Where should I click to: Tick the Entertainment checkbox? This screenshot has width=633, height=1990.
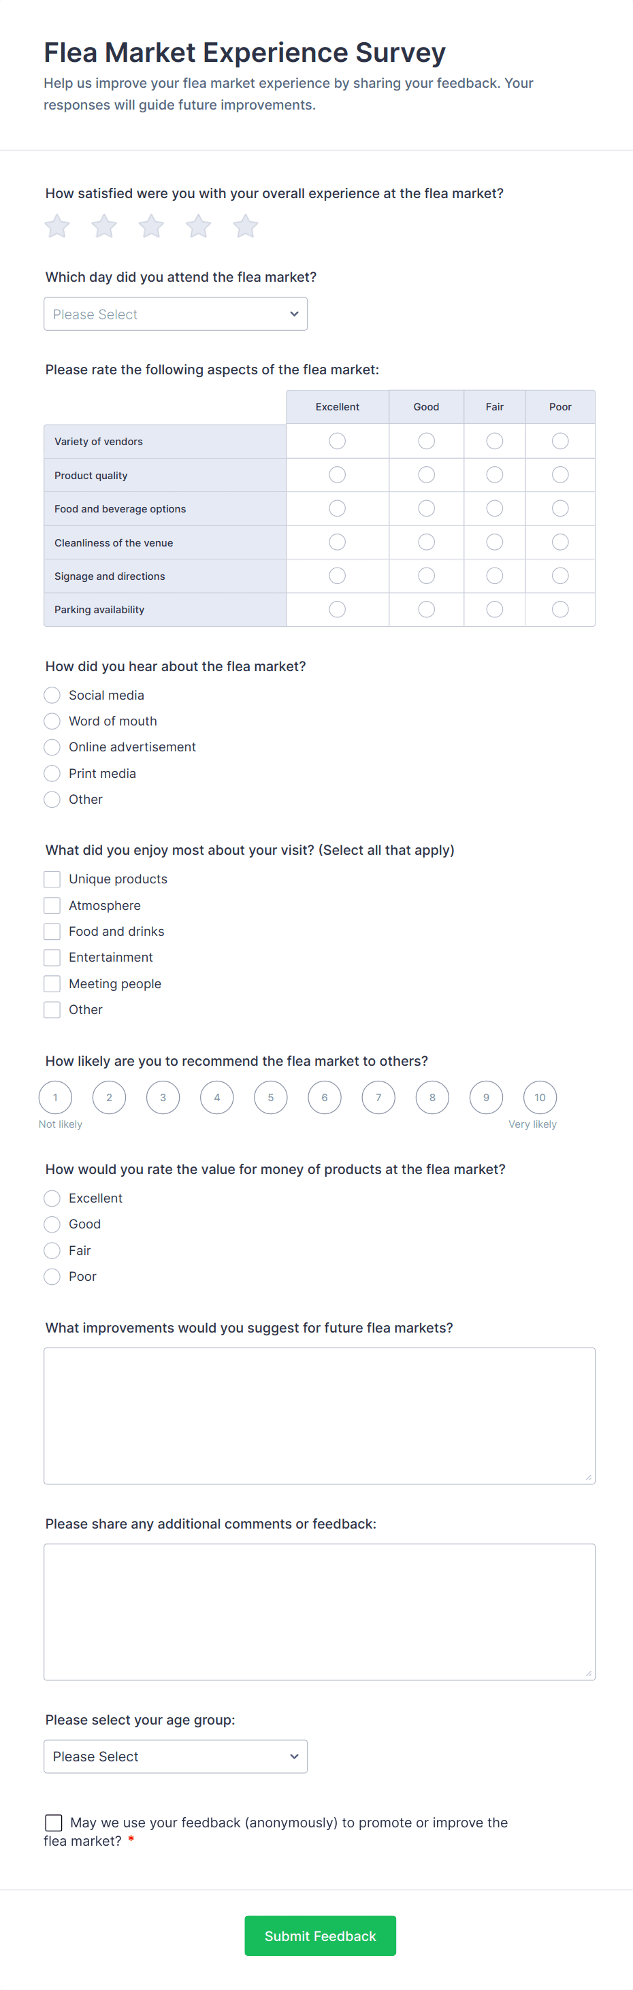[52, 957]
